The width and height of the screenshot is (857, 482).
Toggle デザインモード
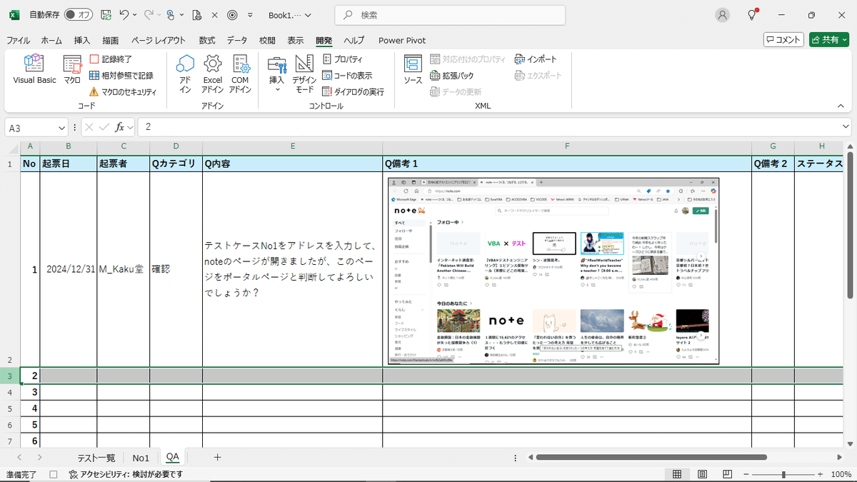pyautogui.click(x=304, y=74)
